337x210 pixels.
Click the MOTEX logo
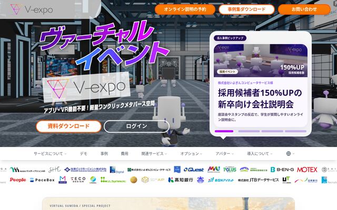(307, 170)
